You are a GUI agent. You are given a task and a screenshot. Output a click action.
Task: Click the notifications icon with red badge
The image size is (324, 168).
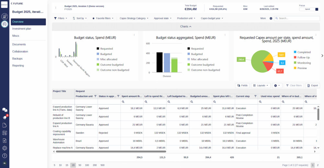pos(5,118)
